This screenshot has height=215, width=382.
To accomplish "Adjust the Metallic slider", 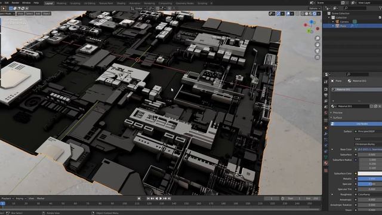I will pyautogui.click(x=370, y=179).
